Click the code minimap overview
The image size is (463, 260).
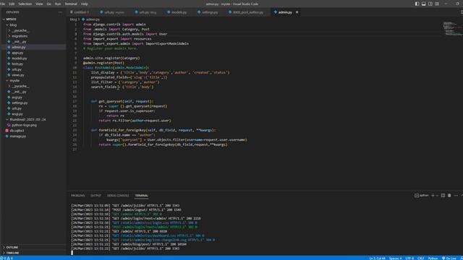click(x=452, y=29)
